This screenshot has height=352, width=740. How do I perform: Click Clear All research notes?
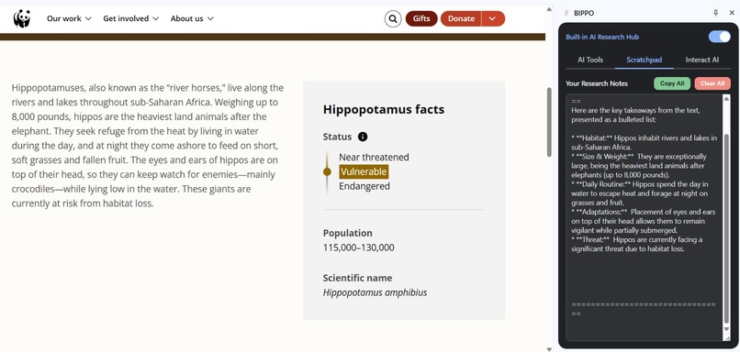[712, 83]
